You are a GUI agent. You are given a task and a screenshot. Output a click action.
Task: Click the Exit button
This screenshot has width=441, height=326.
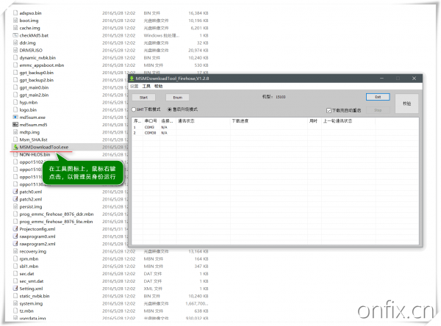pyautogui.click(x=377, y=96)
